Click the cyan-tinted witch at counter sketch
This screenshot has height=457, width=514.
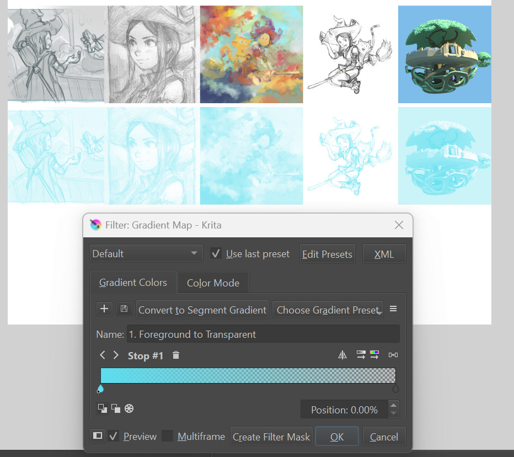click(x=56, y=156)
